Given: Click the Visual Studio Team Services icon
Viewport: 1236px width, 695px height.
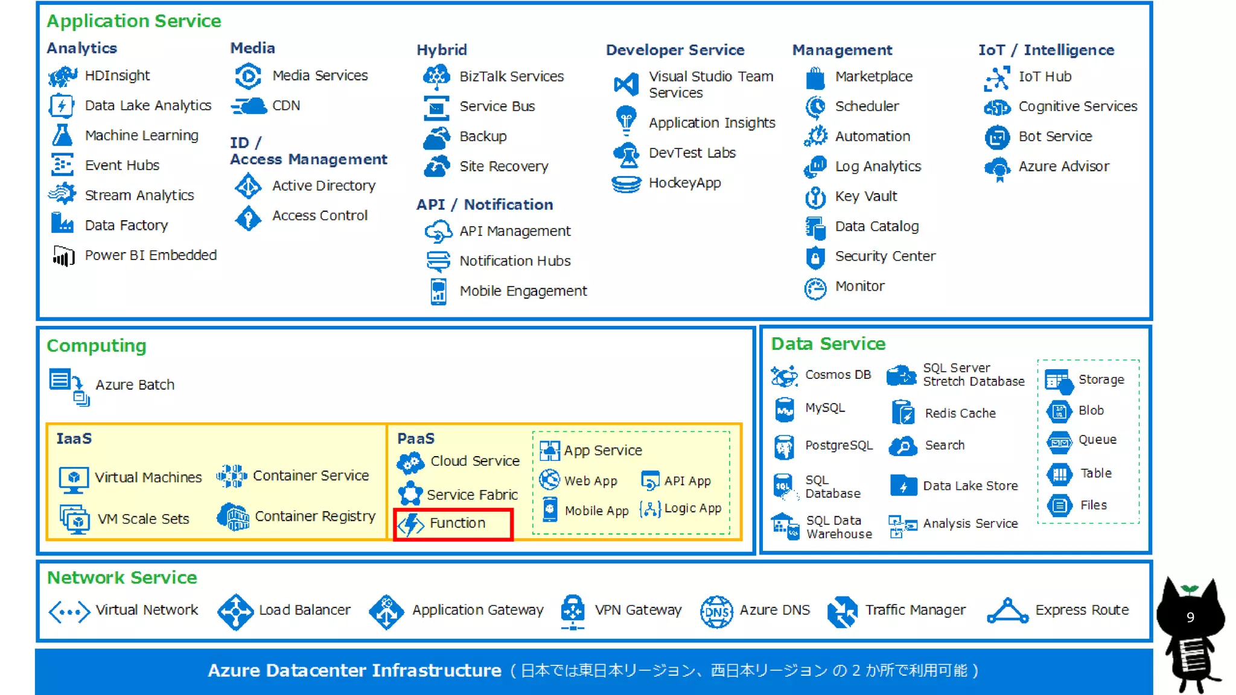Looking at the screenshot, I should pyautogui.click(x=626, y=84).
